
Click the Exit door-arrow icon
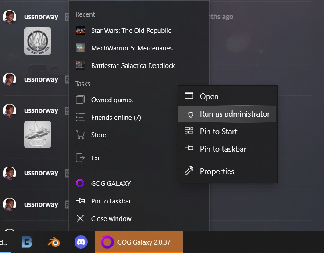[80, 158]
